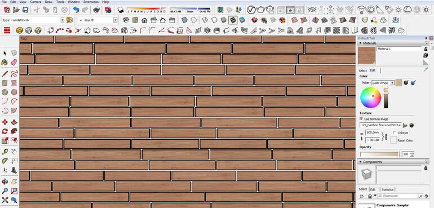Select the Zoom Extents tool
This screenshot has height=208, width=434.
coord(5,200)
